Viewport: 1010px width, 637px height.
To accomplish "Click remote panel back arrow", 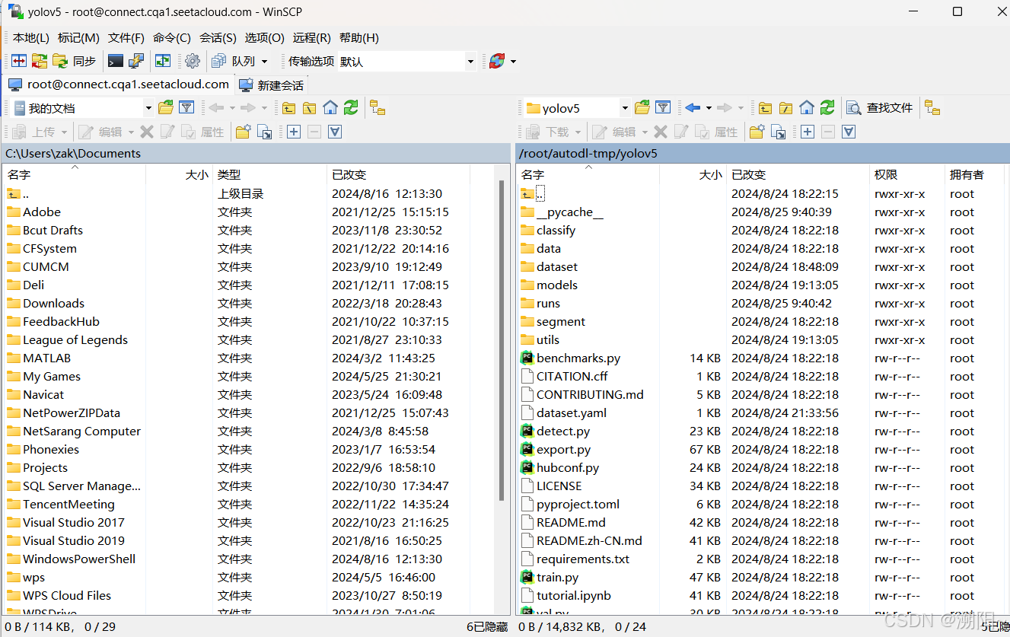I will click(x=693, y=108).
